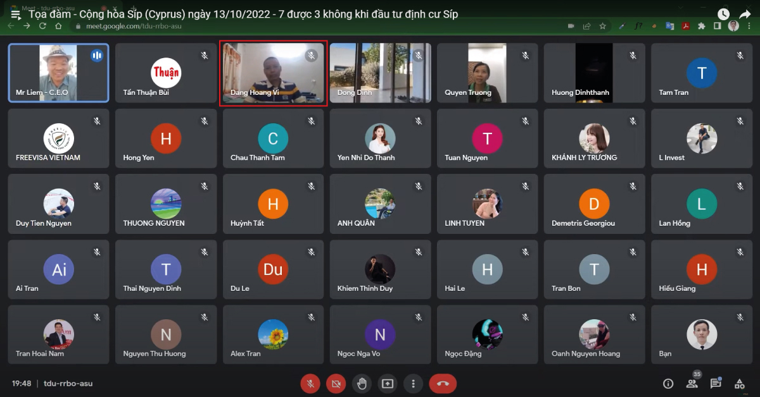Click the meeting code text tdu-rrbo-asu
760x397 pixels.
68,383
